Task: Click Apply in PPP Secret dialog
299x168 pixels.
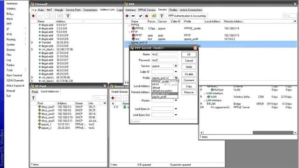Action: coord(189,67)
